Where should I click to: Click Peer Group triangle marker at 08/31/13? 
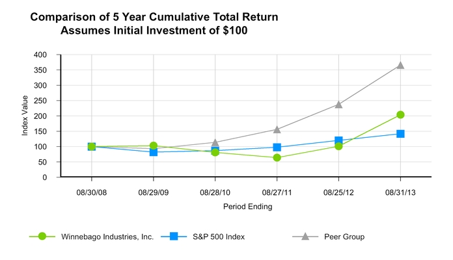coord(400,65)
